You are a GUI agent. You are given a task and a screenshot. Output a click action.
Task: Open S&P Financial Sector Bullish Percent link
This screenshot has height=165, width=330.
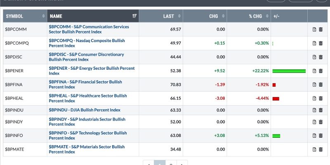[85, 85]
